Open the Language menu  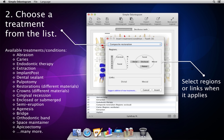pos(45,2)
